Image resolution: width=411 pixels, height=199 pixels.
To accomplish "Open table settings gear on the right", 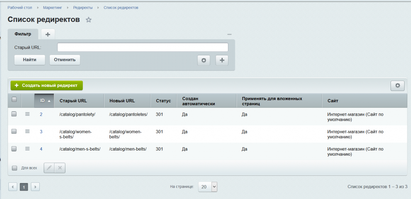I will [397, 85].
